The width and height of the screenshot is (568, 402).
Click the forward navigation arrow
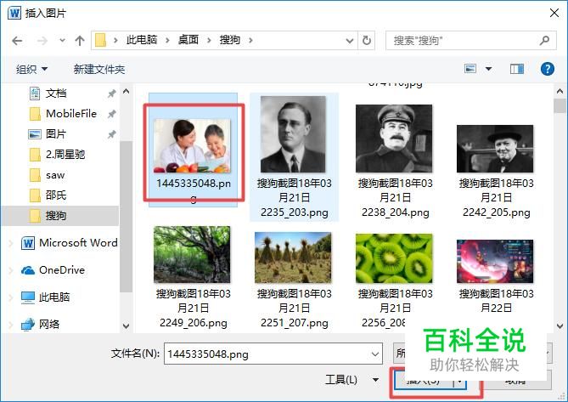click(42, 41)
